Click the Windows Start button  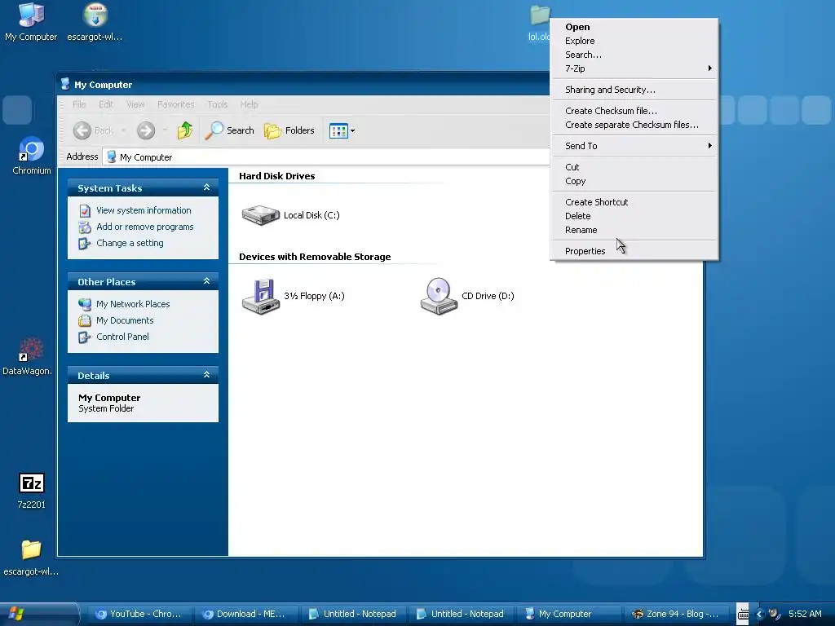pyautogui.click(x=38, y=614)
